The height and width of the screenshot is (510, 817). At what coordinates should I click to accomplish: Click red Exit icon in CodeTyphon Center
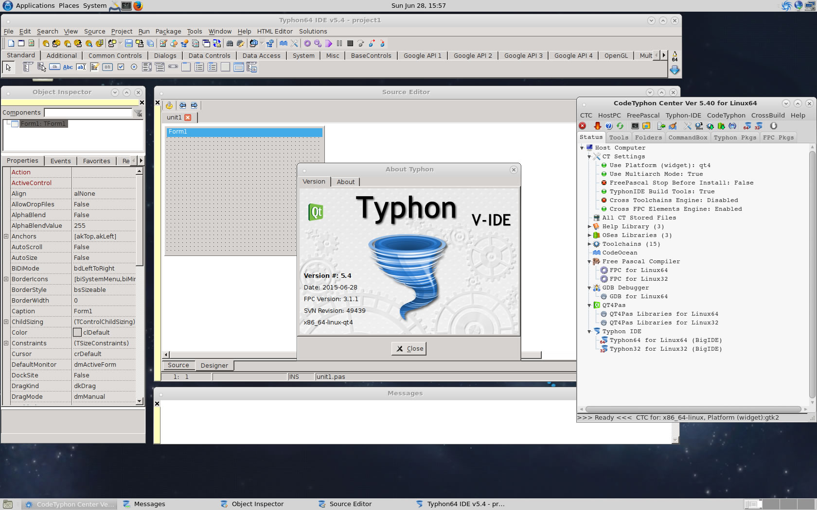(x=583, y=126)
